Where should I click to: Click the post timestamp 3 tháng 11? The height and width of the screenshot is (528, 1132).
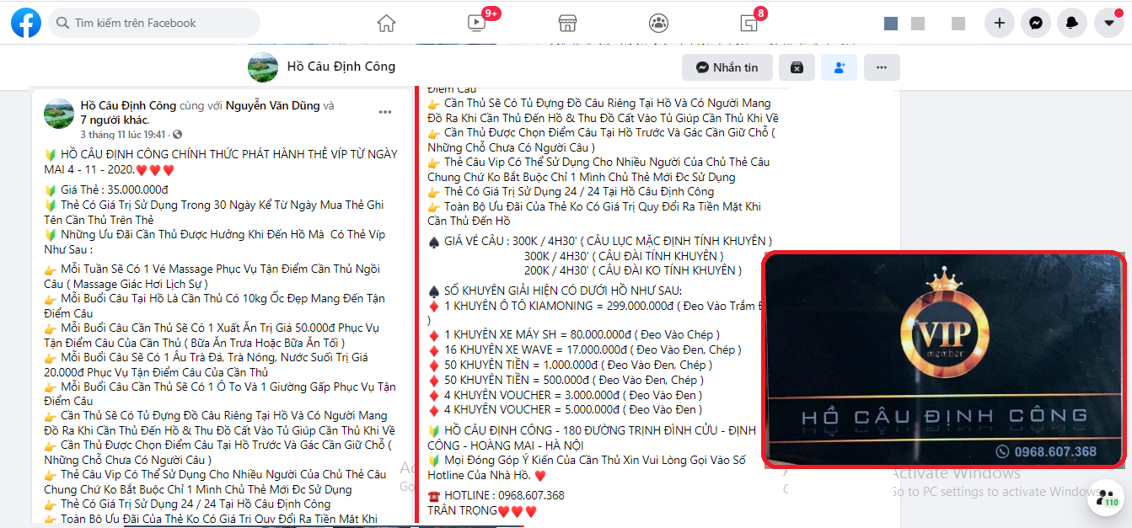point(123,135)
